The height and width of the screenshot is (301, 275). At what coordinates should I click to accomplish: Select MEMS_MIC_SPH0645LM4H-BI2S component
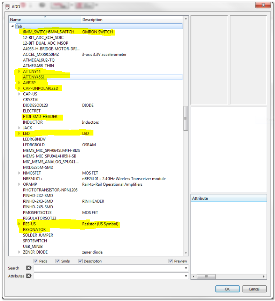(x=52, y=150)
